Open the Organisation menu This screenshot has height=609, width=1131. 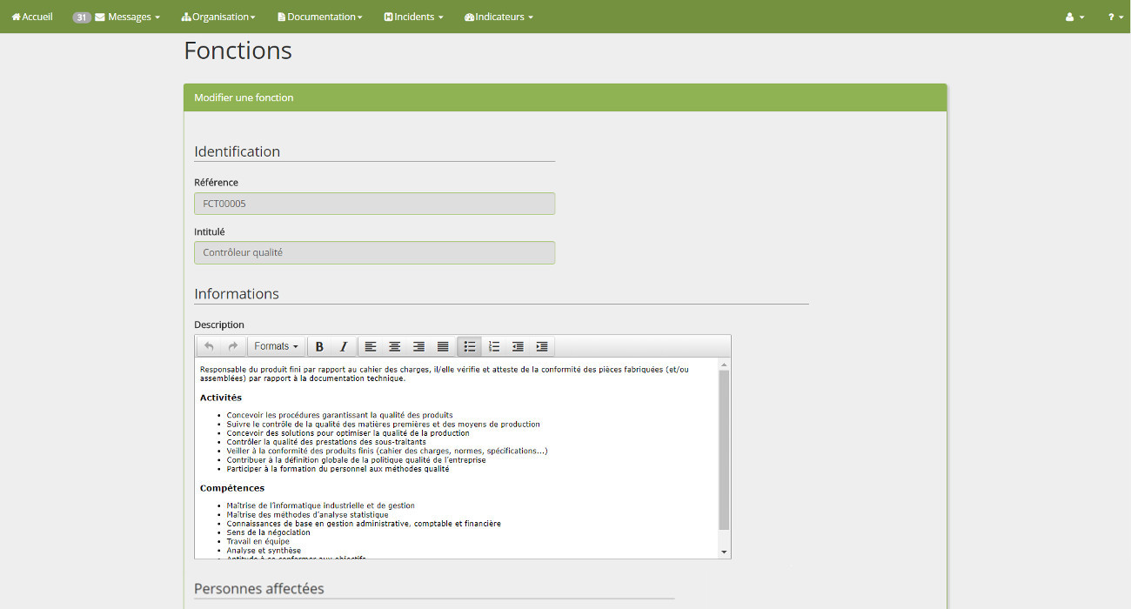218,17
